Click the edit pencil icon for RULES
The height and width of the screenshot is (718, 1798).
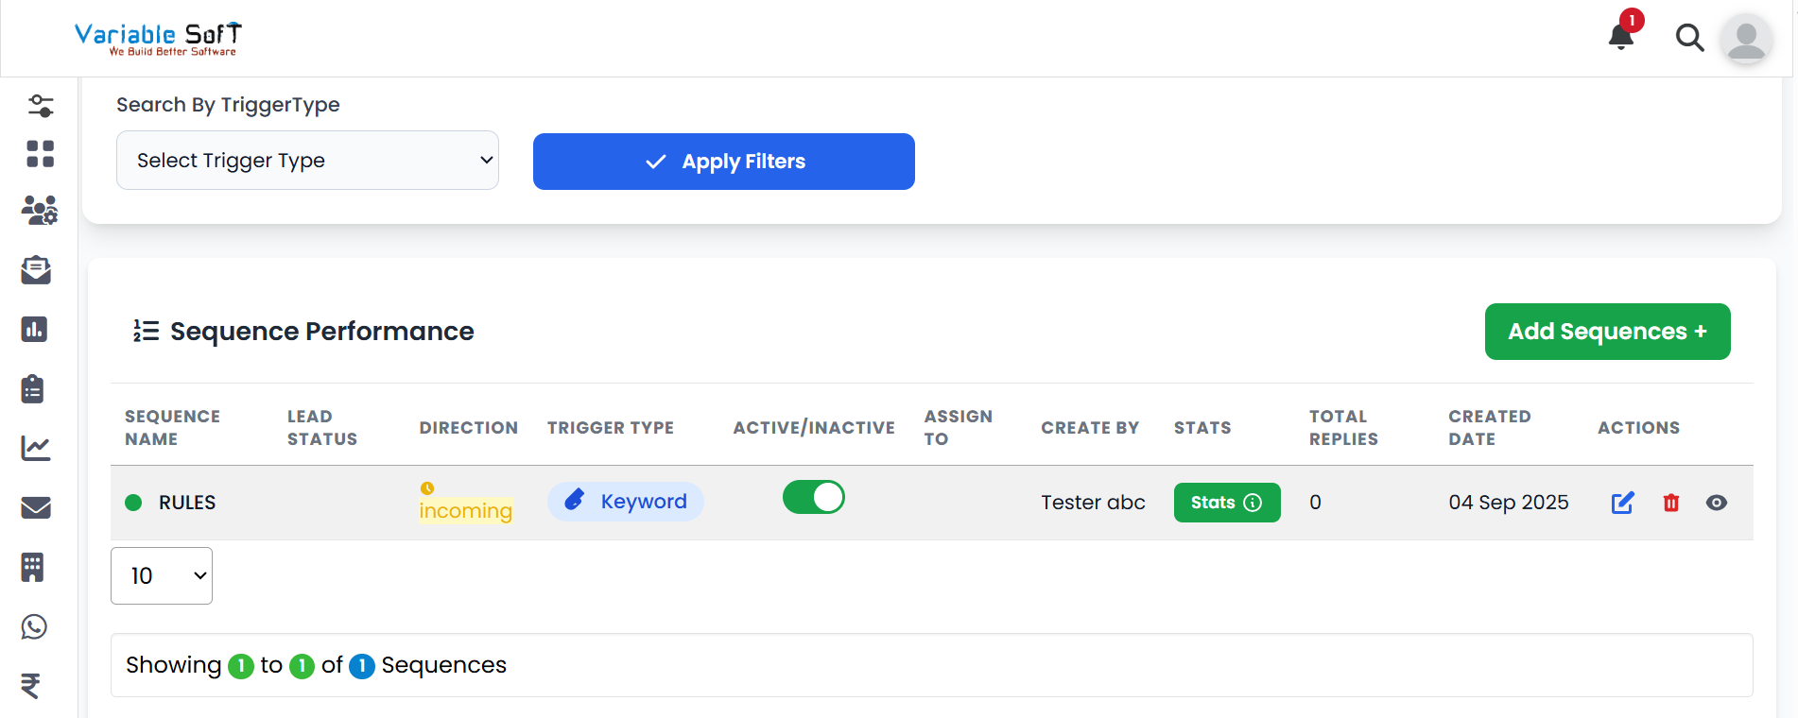coord(1622,503)
